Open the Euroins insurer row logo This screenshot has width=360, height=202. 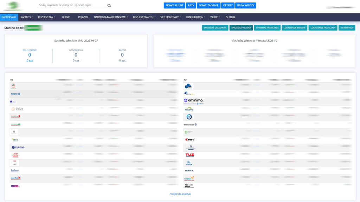18,147
